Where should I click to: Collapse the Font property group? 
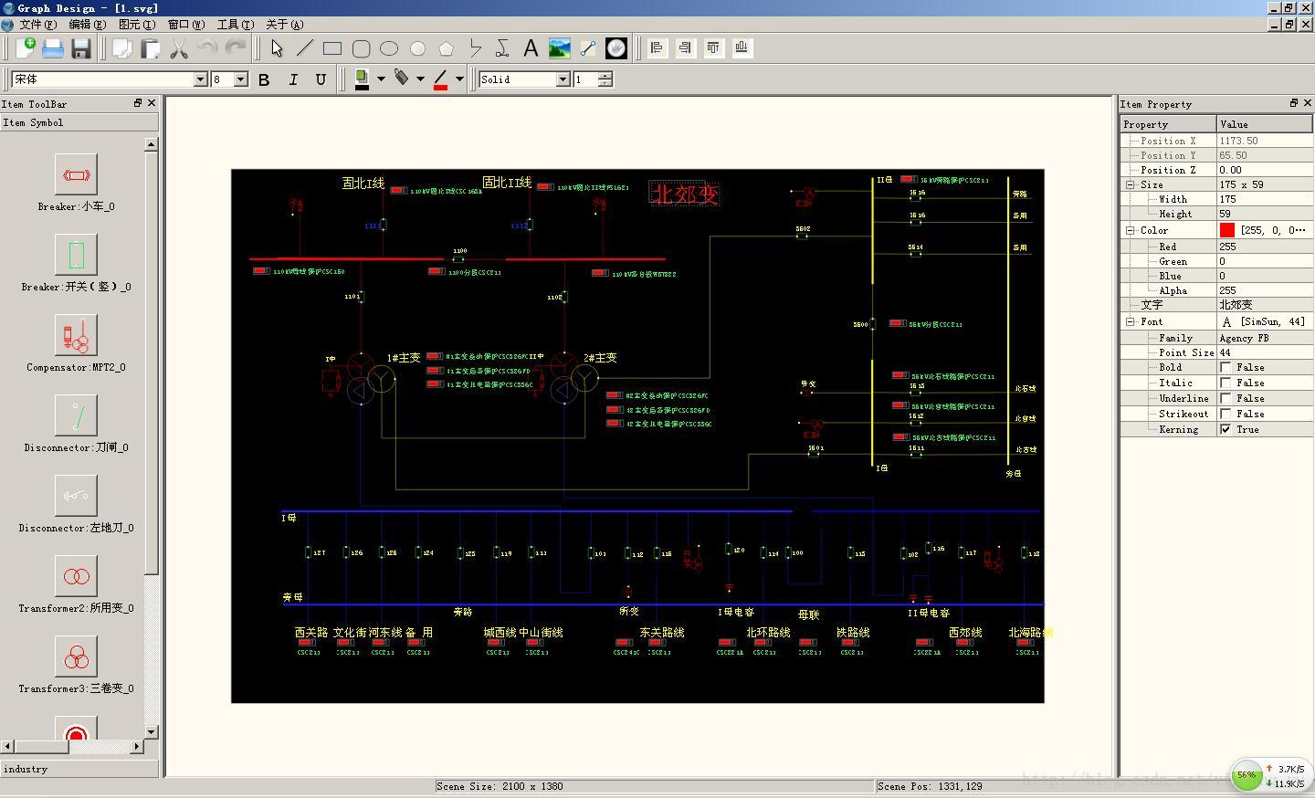point(1130,321)
